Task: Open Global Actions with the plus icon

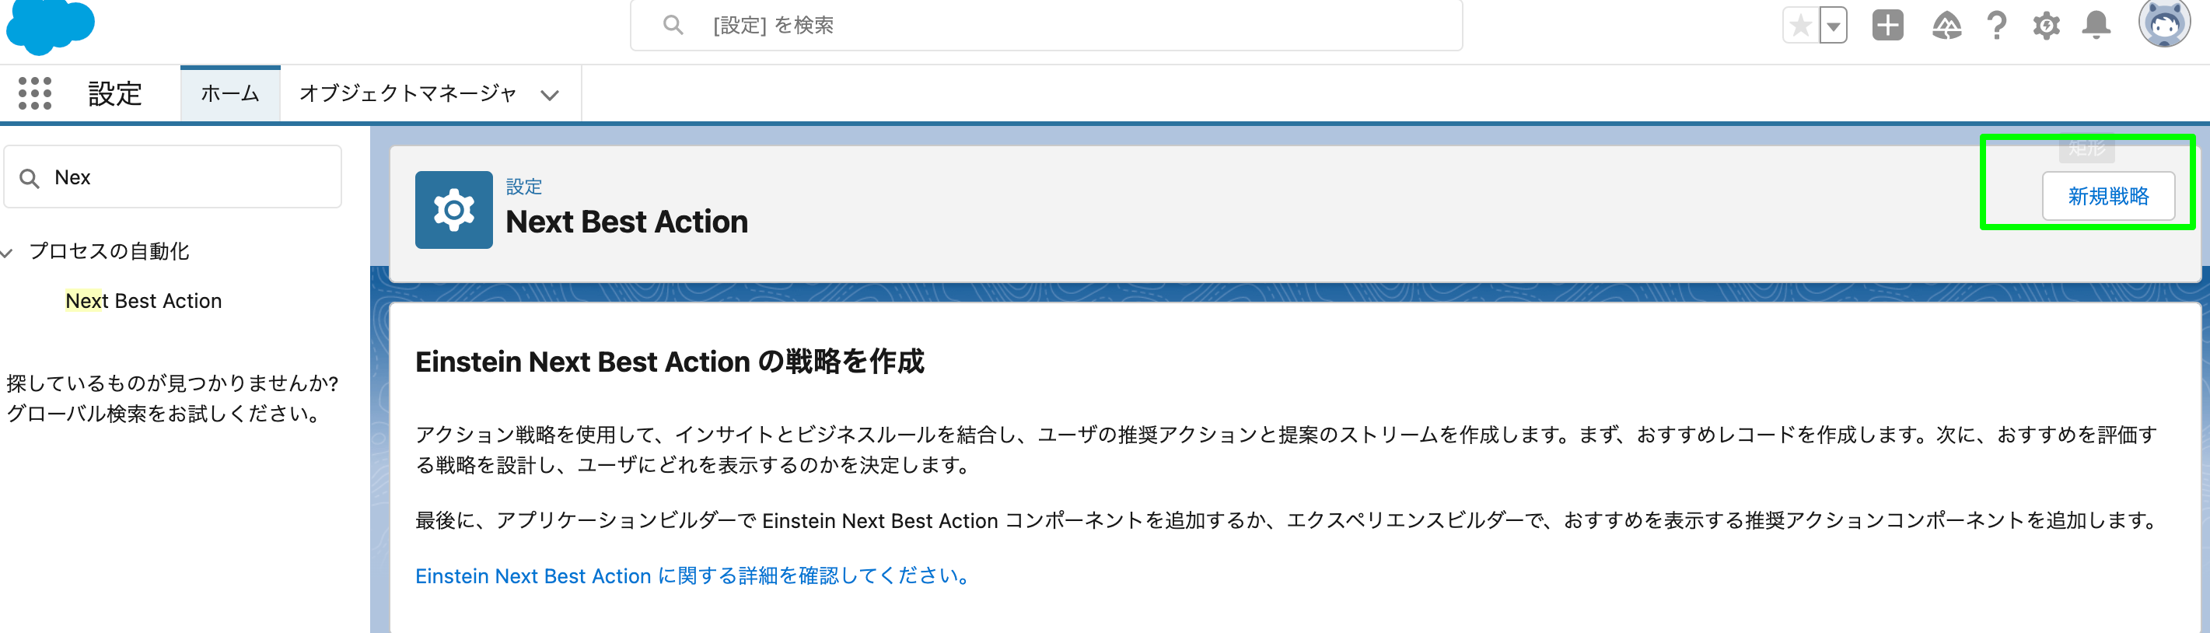Action: [1887, 26]
